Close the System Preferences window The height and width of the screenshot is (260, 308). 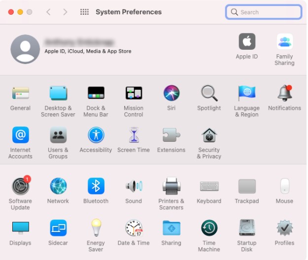[x=11, y=12]
